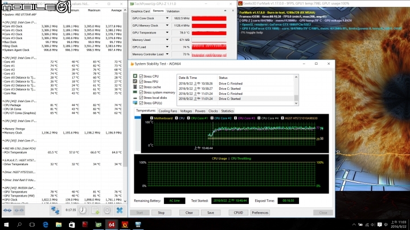Open GPU Memory Clock sensor dropdown
Image resolution: width=410 pixels, height=230 pixels.
(167, 26)
